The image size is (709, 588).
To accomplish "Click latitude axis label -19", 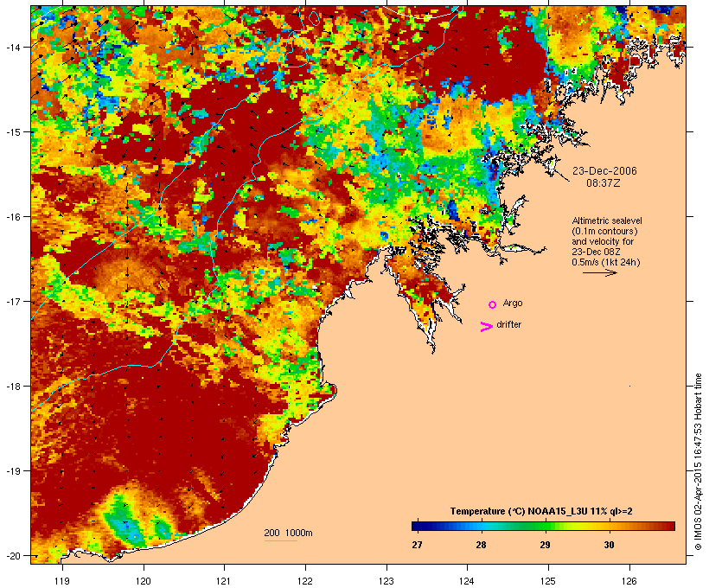I will pyautogui.click(x=13, y=471).
